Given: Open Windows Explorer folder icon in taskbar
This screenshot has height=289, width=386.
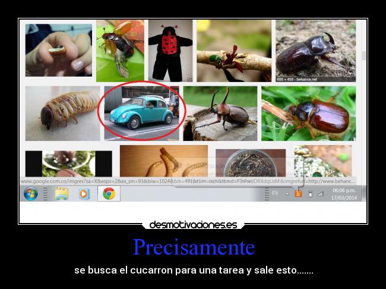Looking at the screenshot, I should (62, 194).
